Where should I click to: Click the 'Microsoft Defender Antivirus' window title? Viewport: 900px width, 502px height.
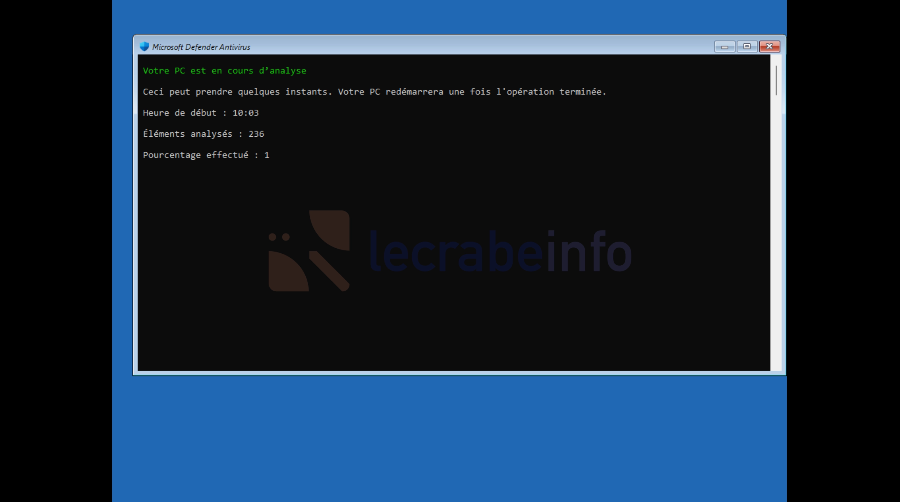click(x=201, y=47)
